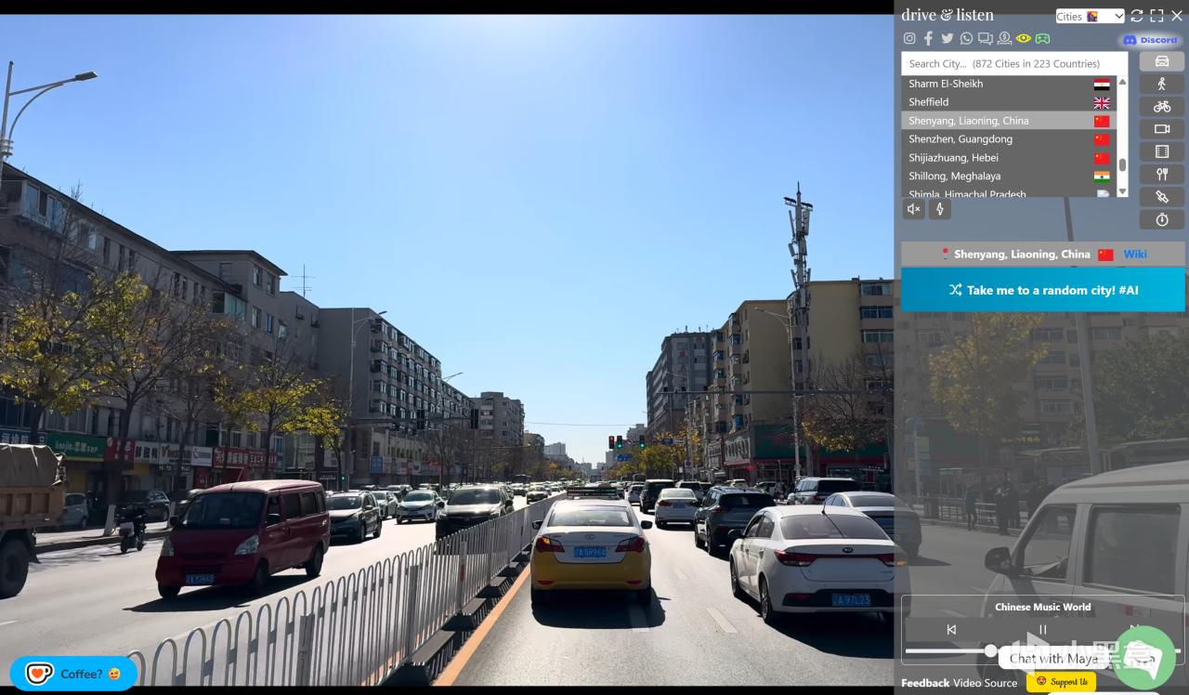Select the driving car mode
1189x695 pixels.
coord(1161,60)
